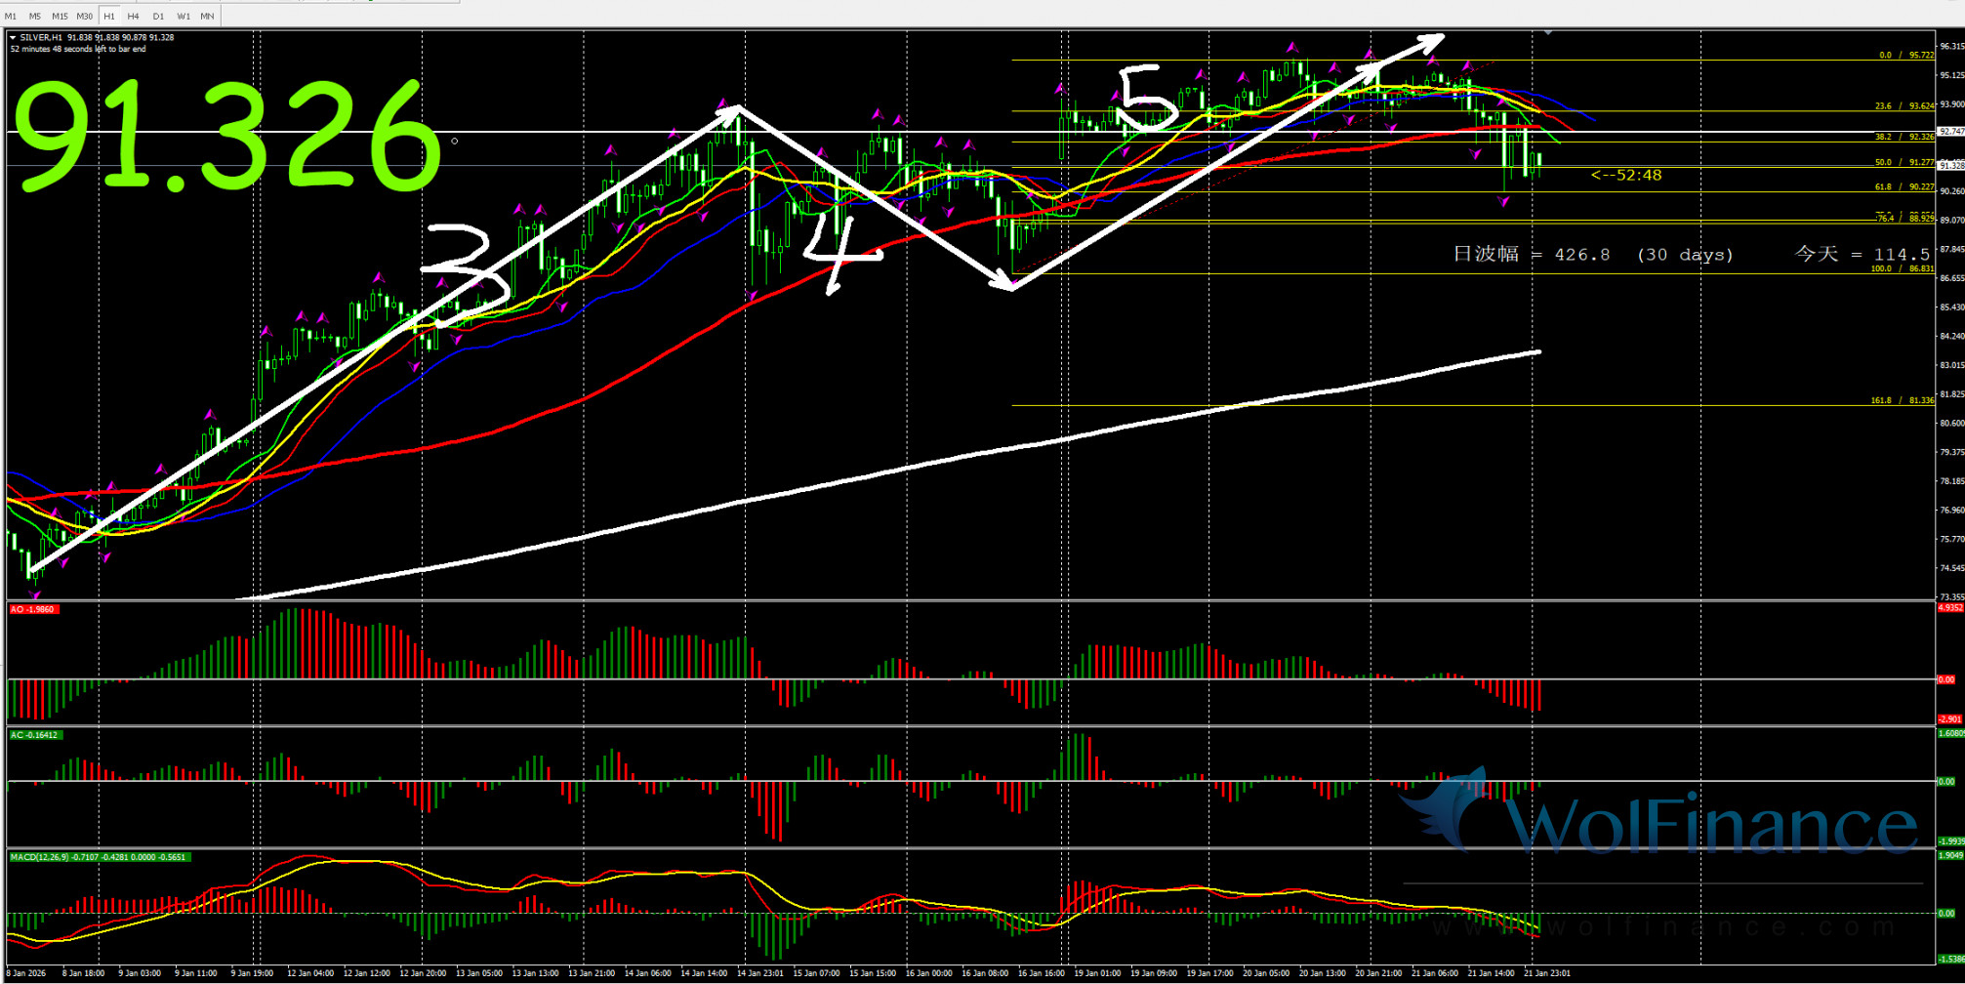Switch to the M30 timeframe
This screenshot has height=984, width=1965.
click(x=85, y=17)
